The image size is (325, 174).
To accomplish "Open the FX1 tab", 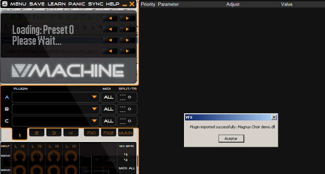I will point(91,133).
